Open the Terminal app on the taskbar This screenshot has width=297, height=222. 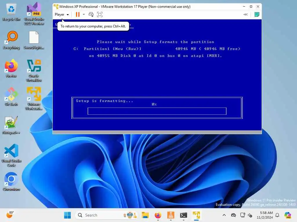(x=184, y=215)
